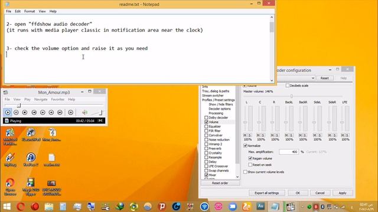
Task: Click the Max. amplification input field
Action: click(289, 152)
